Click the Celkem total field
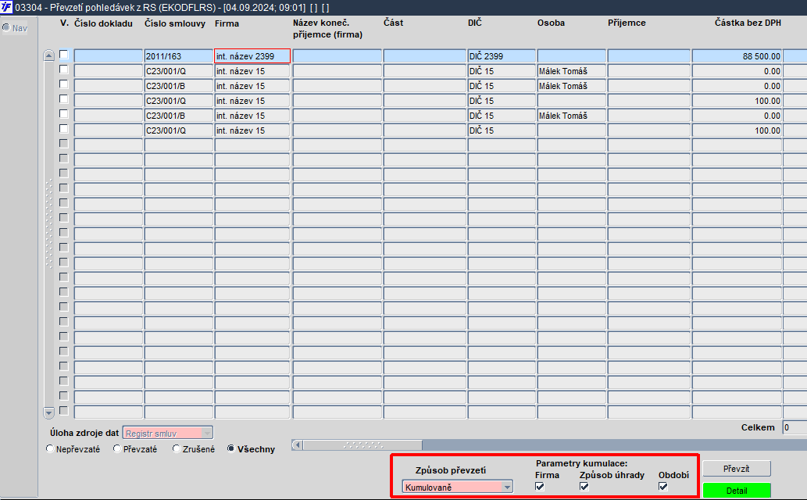The height and width of the screenshot is (500, 807). pos(795,427)
